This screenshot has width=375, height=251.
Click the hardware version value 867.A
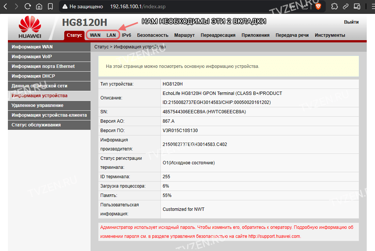pos(168,121)
